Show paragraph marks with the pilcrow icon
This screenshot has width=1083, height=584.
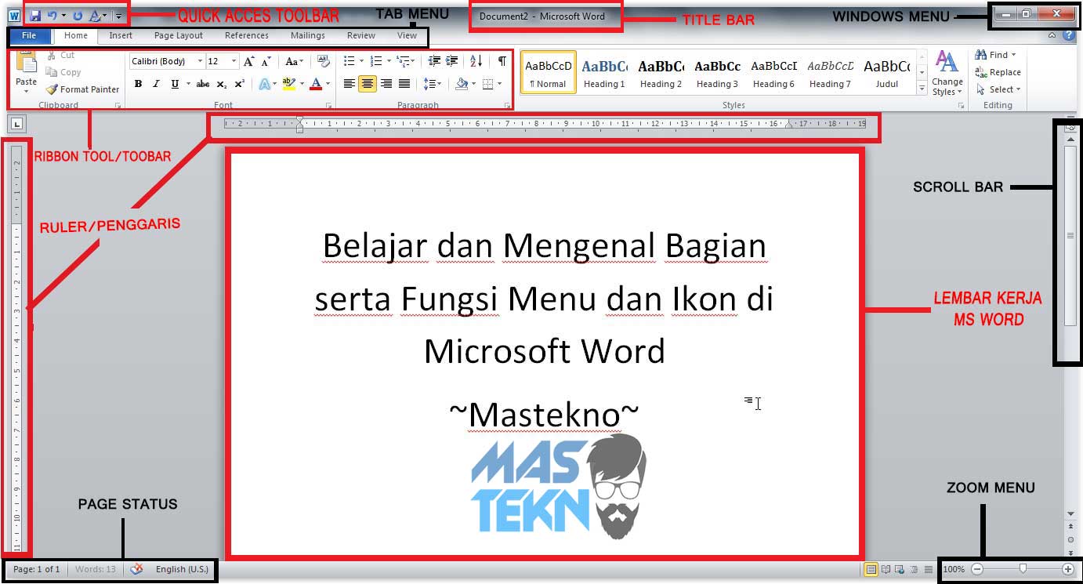coord(502,60)
